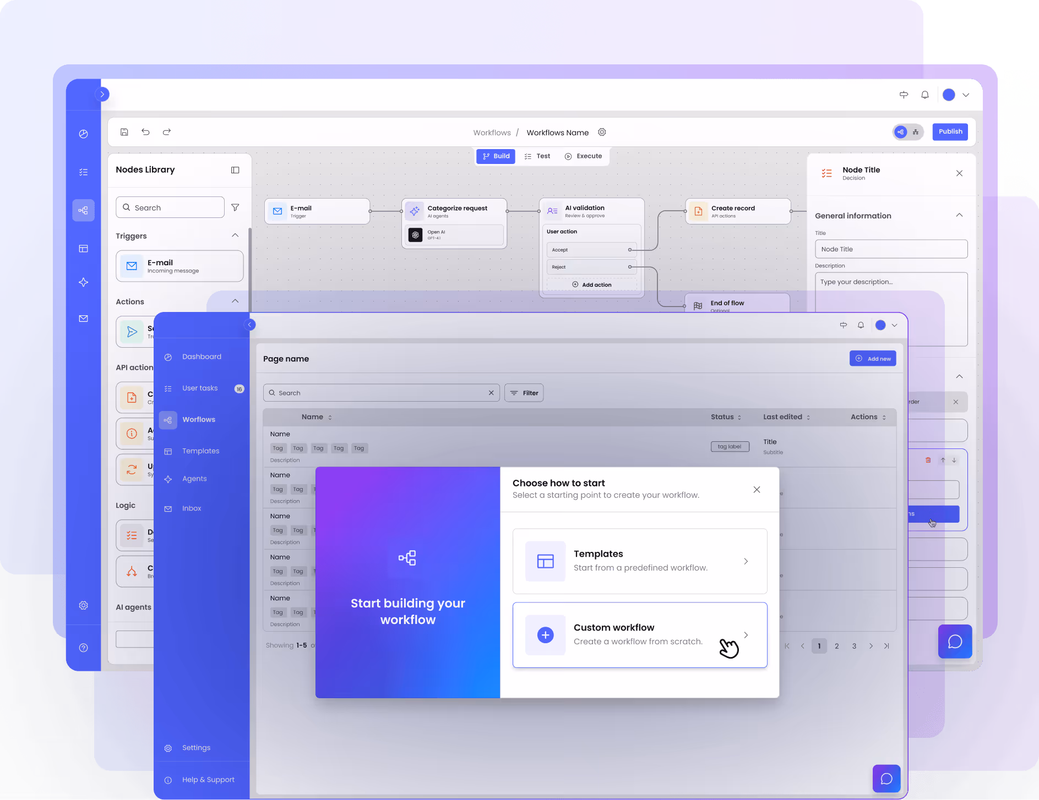This screenshot has height=800, width=1039.
Task: Collapse the Nodes Library panel
Action: 235,170
